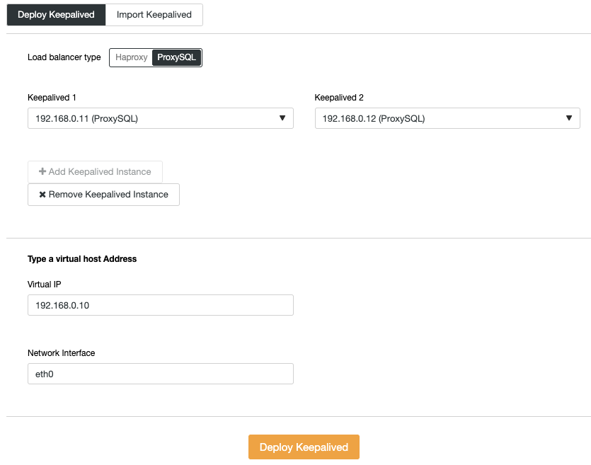
Task: Open the Keepalived 2 host dropdown
Action: tap(447, 118)
